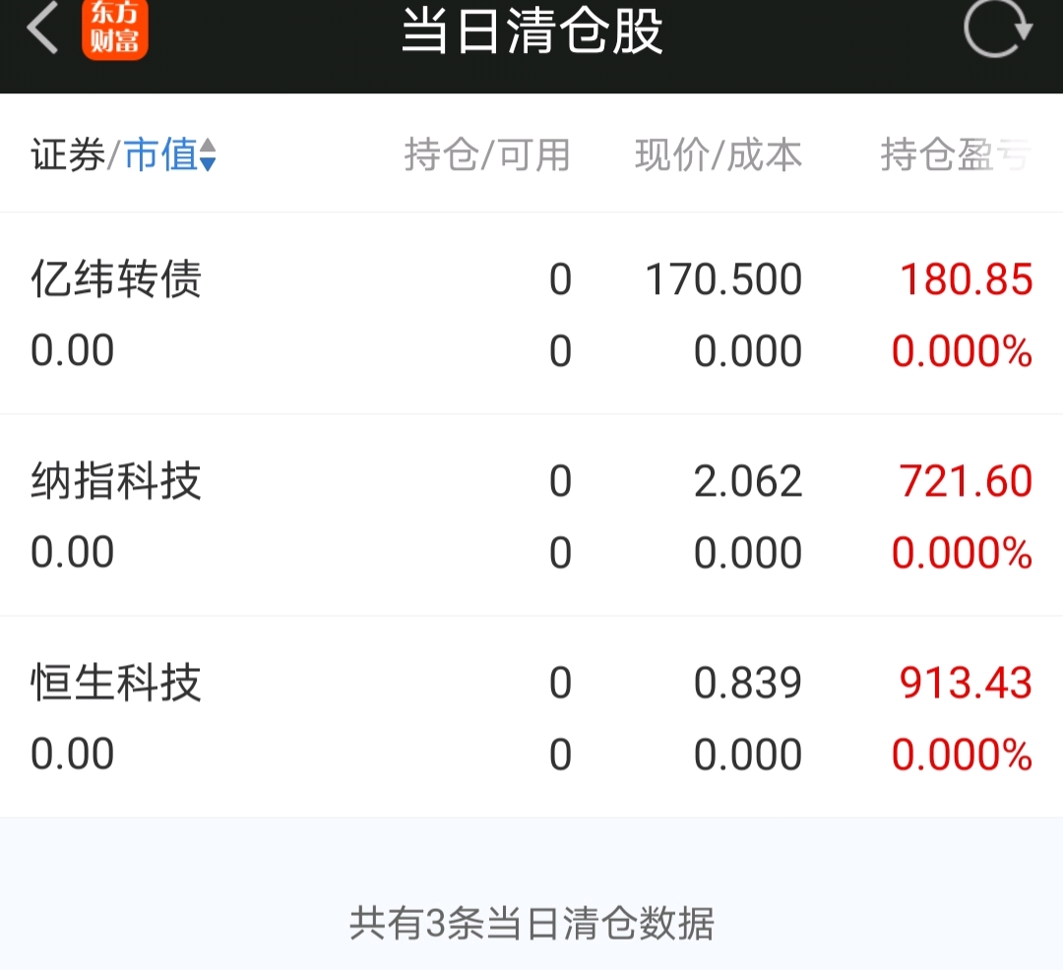Screen dimensions: 1063x970
Task: Sort by 证券 column header
Action: (68, 154)
